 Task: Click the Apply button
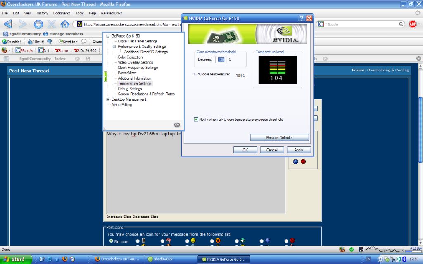298,150
